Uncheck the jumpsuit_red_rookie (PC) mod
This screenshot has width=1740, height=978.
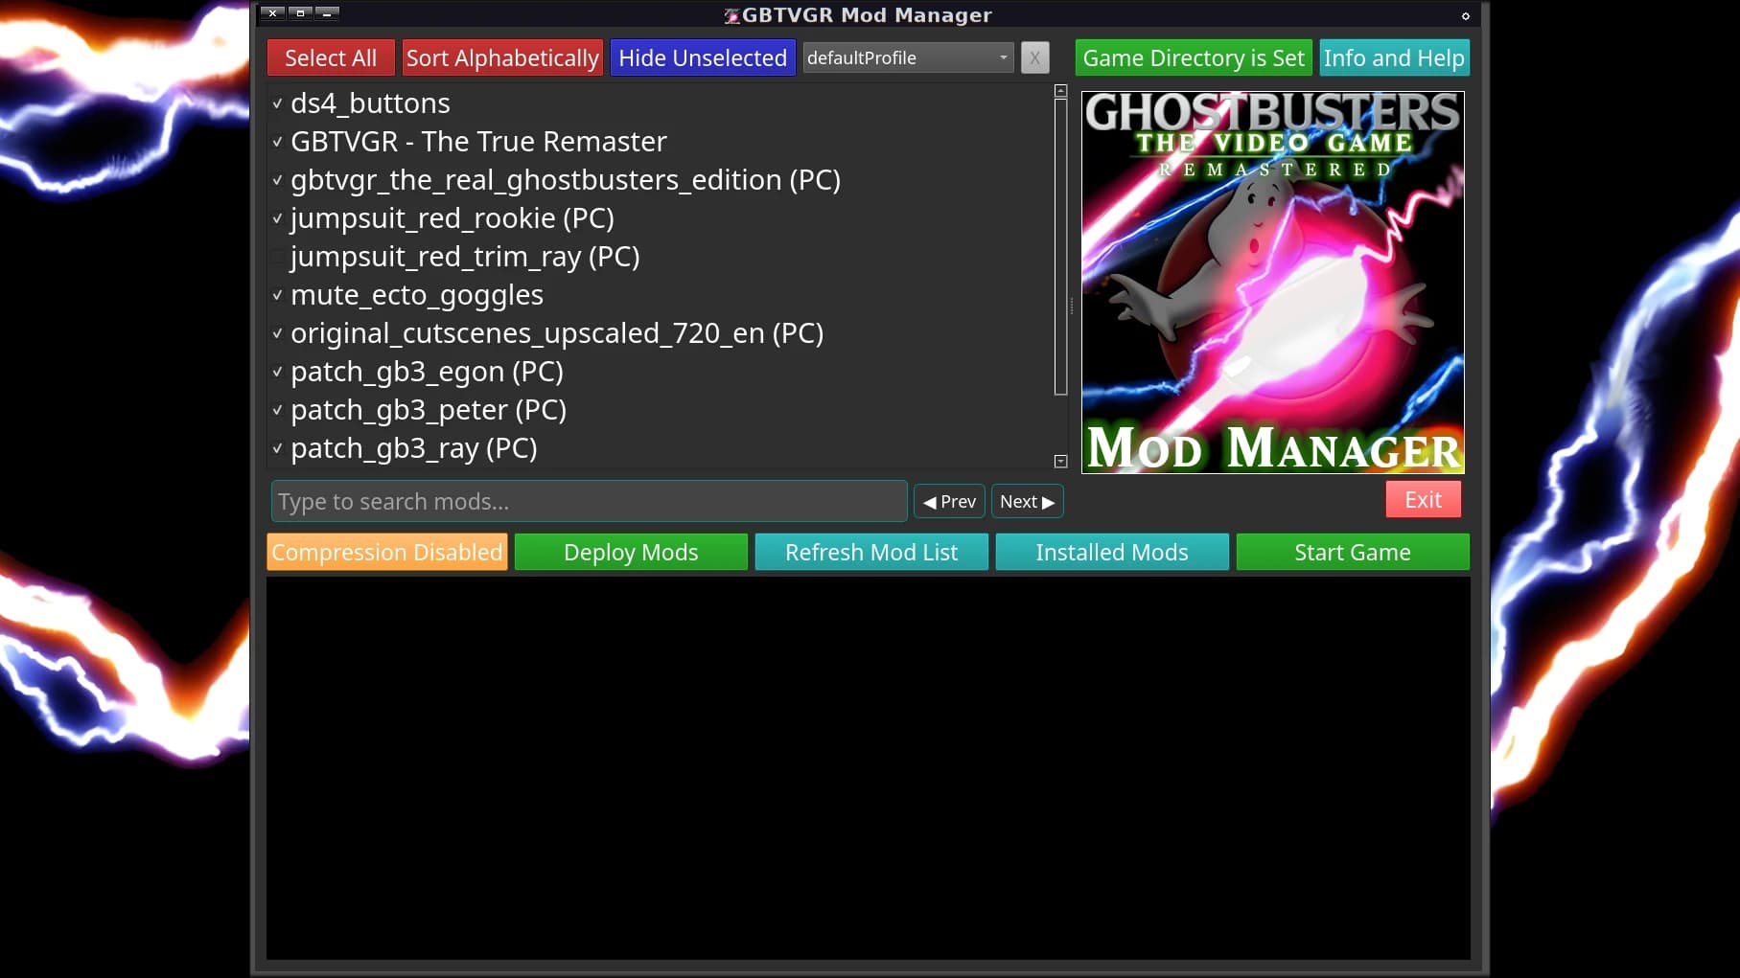[x=277, y=218]
